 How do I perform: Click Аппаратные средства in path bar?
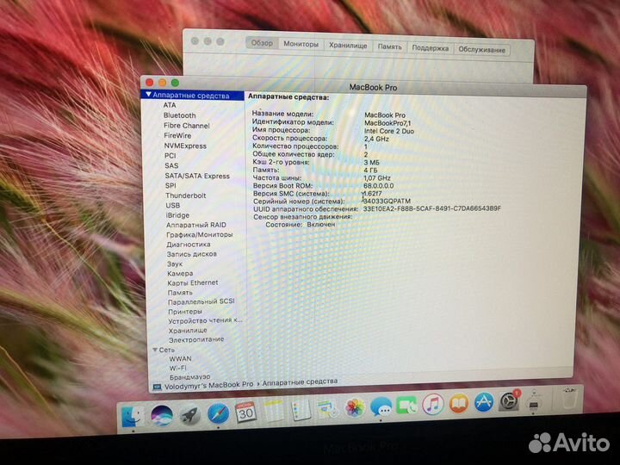click(x=300, y=382)
